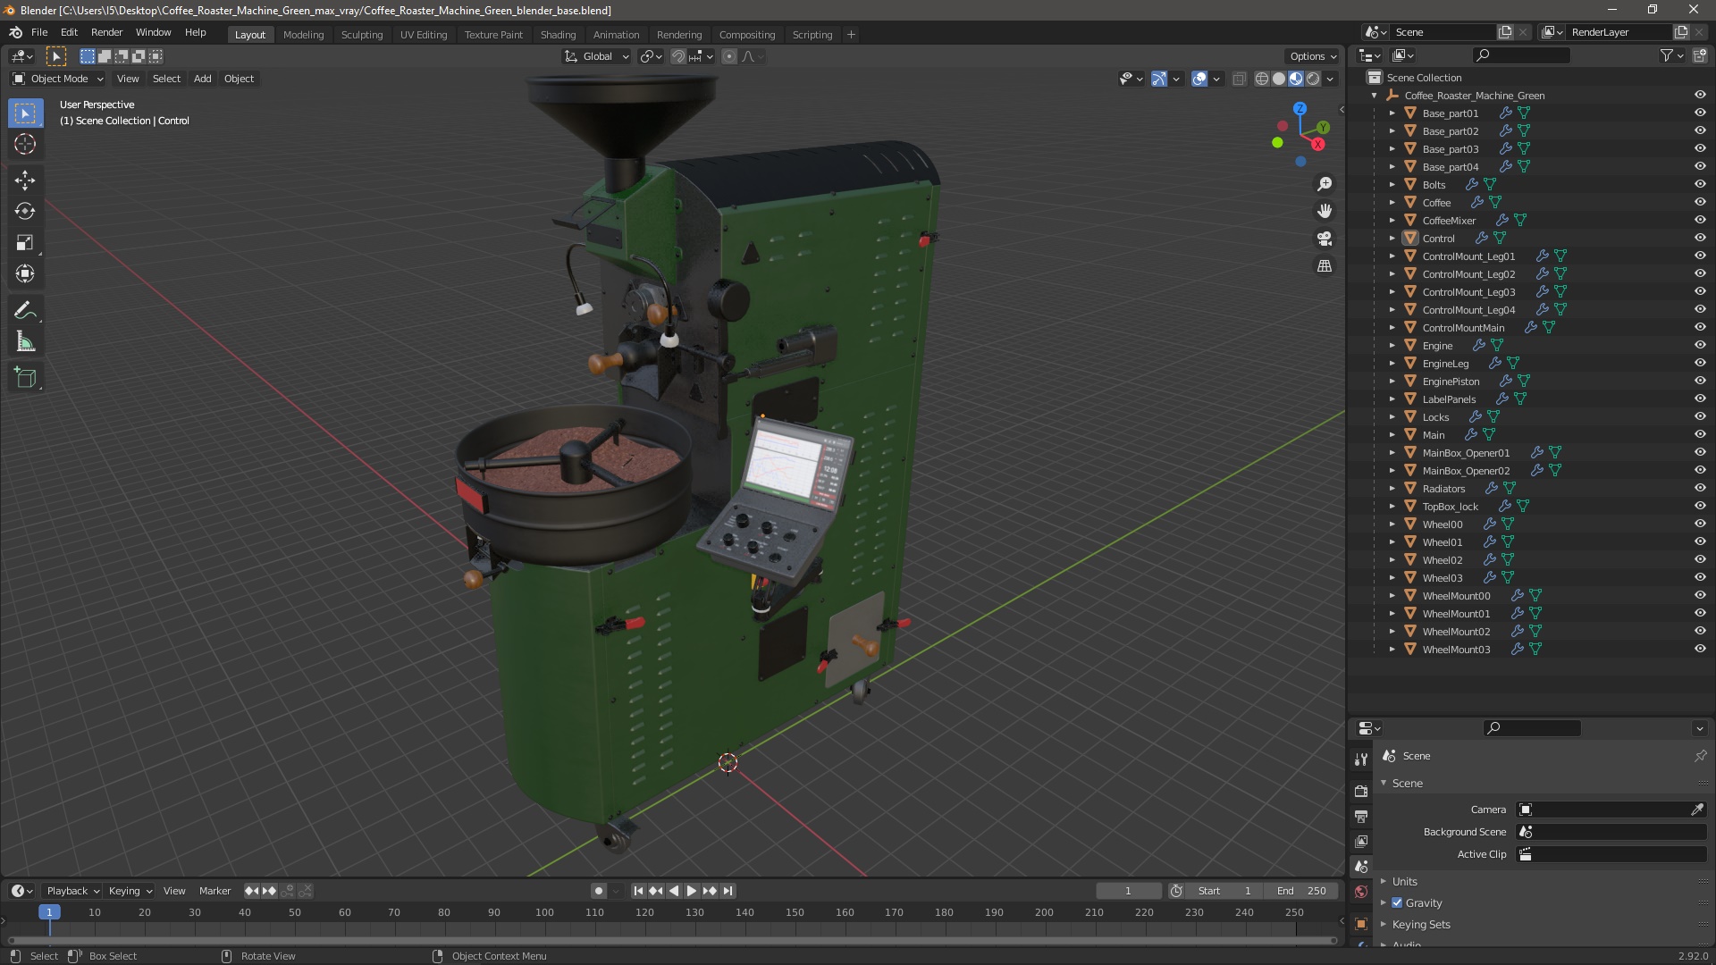This screenshot has width=1716, height=965.
Task: Uncheck the Gravity checkbox
Action: [x=1397, y=902]
